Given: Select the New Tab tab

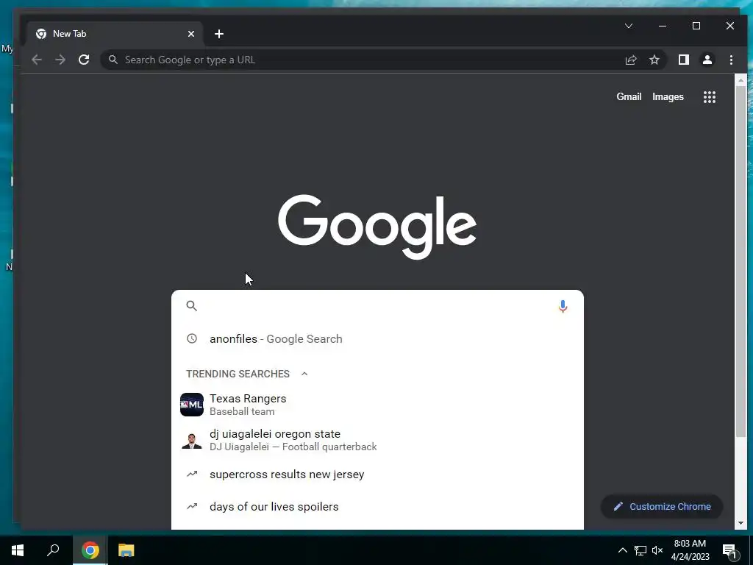Looking at the screenshot, I should [x=115, y=34].
